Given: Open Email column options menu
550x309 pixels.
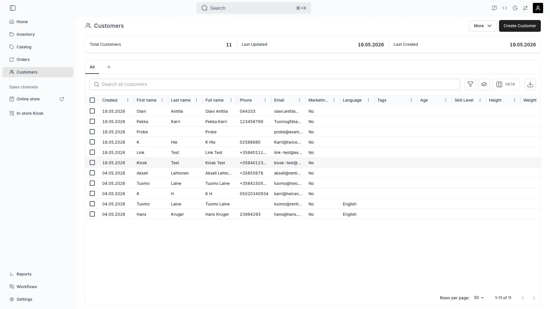Looking at the screenshot, I should 300,100.
